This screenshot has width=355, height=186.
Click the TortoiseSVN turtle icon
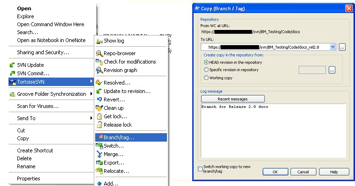click(x=13, y=82)
